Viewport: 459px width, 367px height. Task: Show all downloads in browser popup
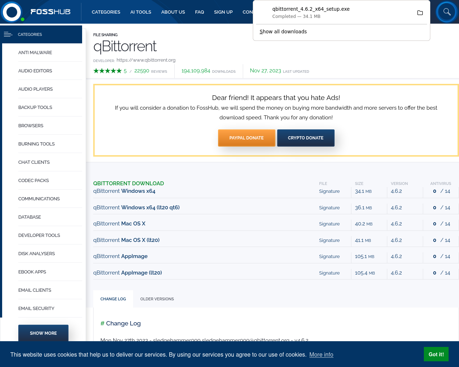pyautogui.click(x=283, y=32)
